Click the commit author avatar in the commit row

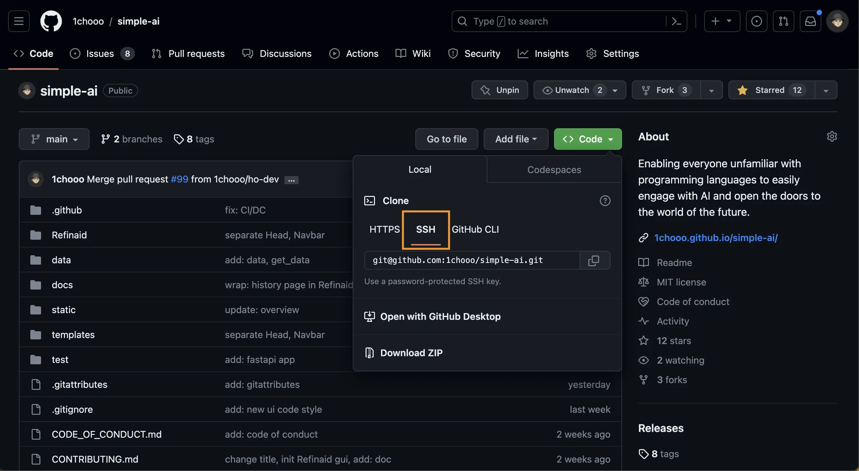click(x=36, y=179)
